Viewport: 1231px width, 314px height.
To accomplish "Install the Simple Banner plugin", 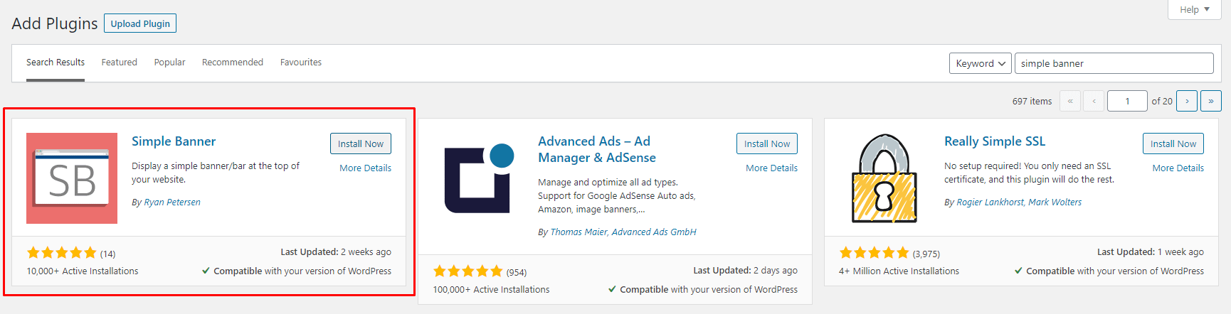I will pos(360,144).
